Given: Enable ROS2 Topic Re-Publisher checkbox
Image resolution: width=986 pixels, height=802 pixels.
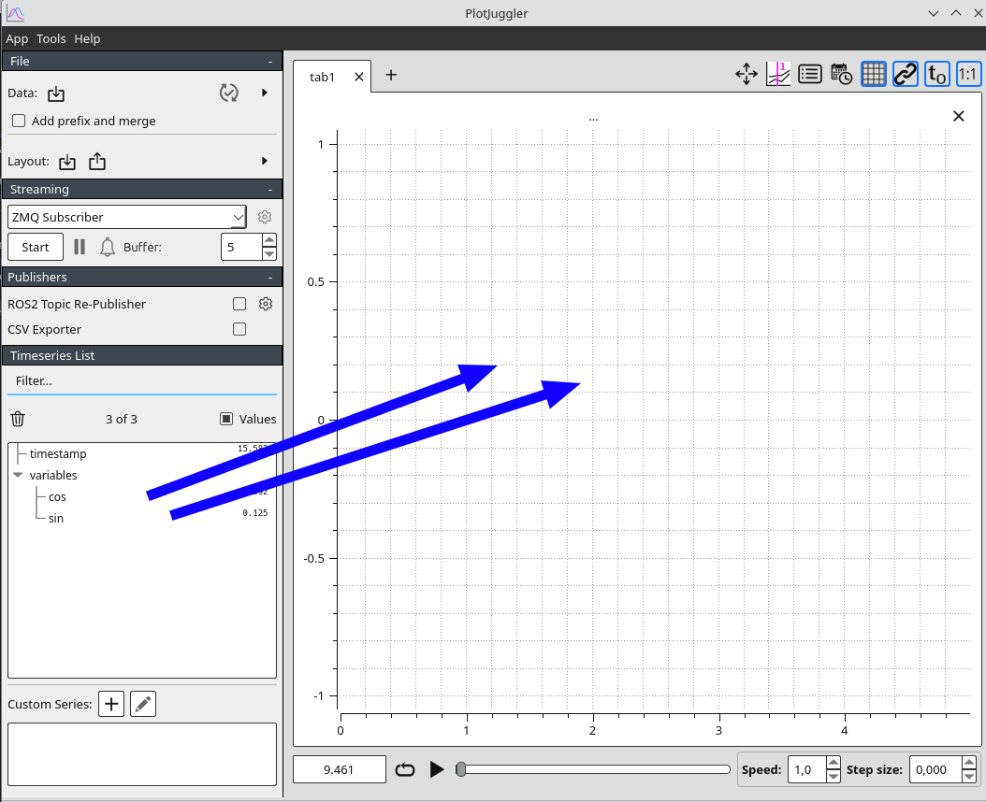Looking at the screenshot, I should tap(239, 304).
